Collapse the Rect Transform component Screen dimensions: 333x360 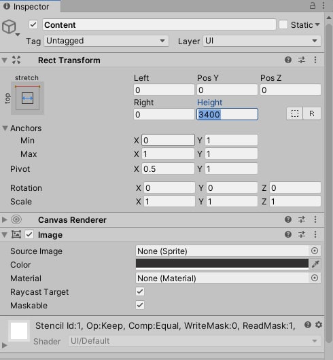coord(5,60)
